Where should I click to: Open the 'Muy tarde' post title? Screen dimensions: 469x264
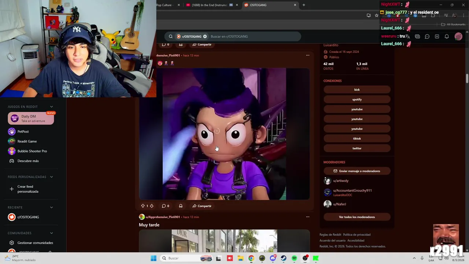click(x=149, y=225)
